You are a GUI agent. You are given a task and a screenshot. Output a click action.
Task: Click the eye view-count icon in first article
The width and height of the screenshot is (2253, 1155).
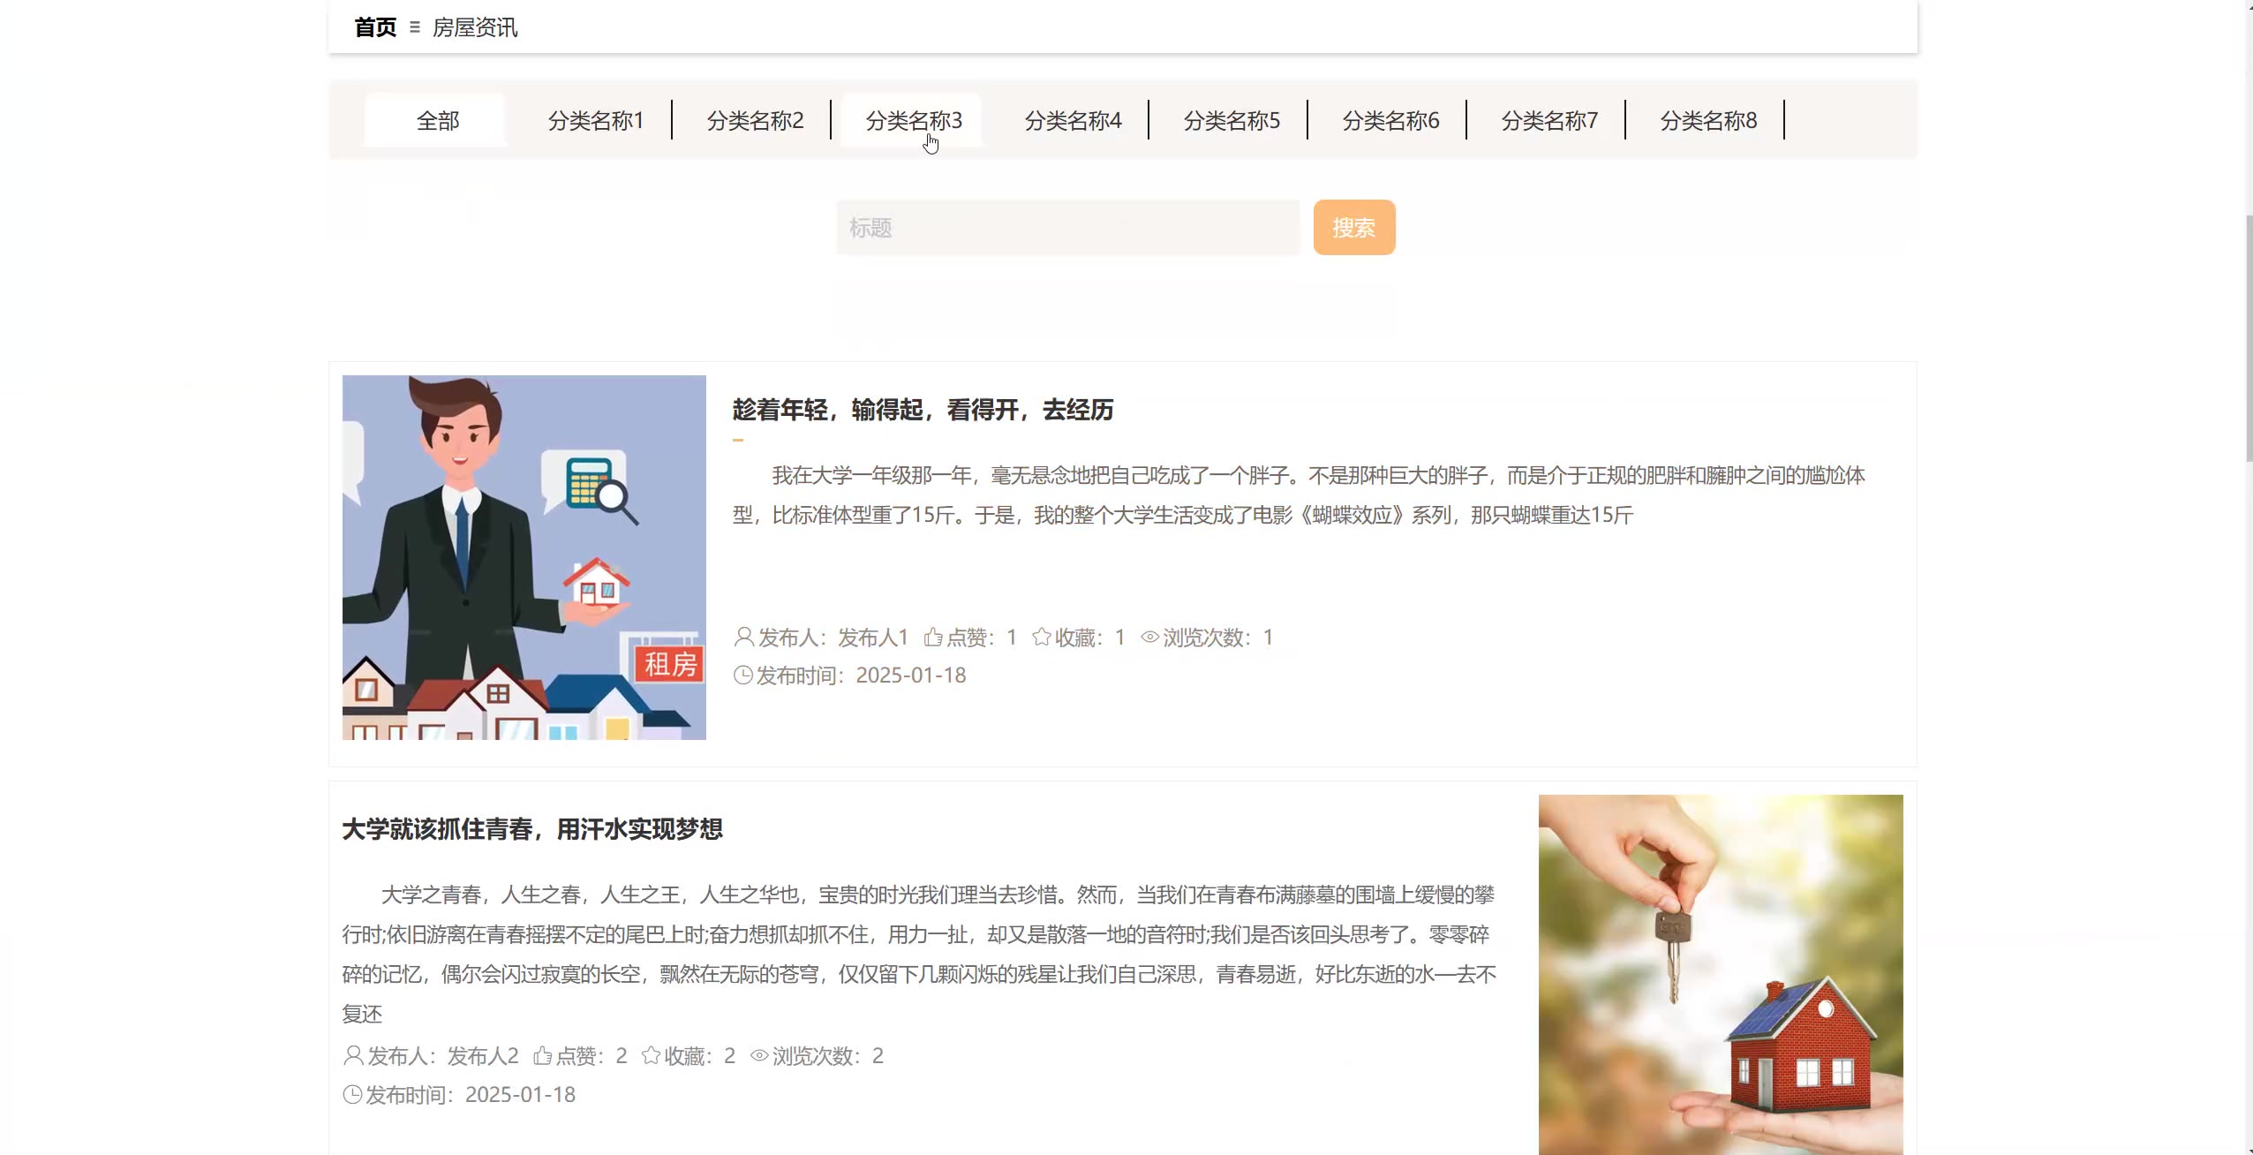pos(1149,637)
